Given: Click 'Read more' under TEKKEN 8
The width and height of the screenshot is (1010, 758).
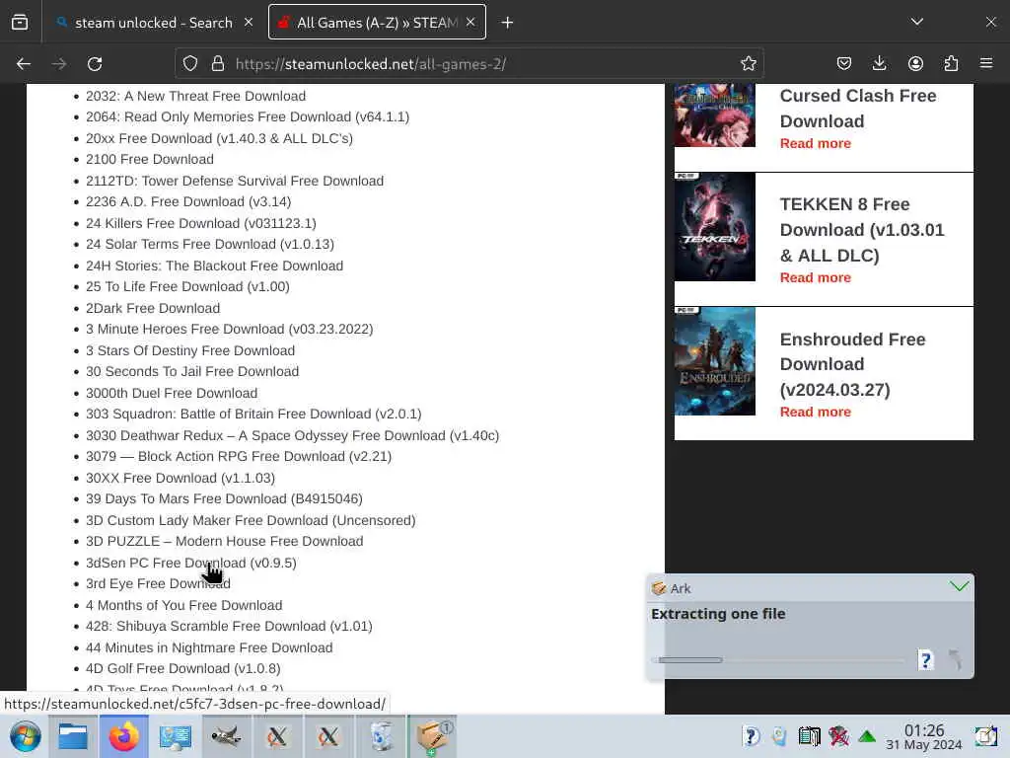Looking at the screenshot, I should pyautogui.click(x=816, y=278).
